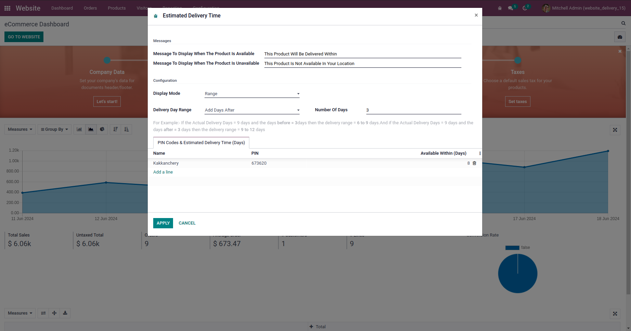Click GO TO WEBSITE button
The height and width of the screenshot is (331, 631).
(24, 37)
